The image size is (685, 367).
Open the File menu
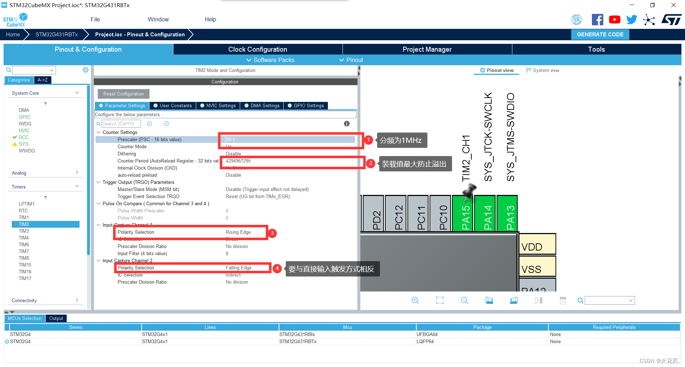click(95, 19)
